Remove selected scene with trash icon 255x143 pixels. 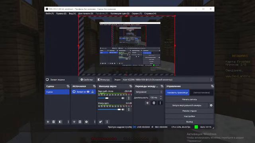click(x=54, y=122)
